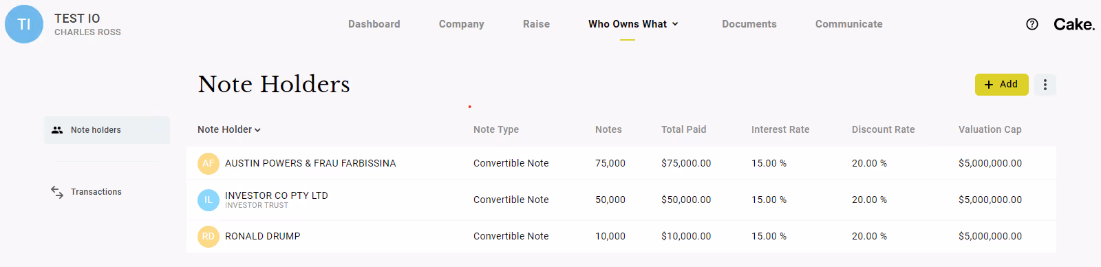Open the INVESTOR CO PTY LTD row
1101x267 pixels.
click(x=621, y=200)
